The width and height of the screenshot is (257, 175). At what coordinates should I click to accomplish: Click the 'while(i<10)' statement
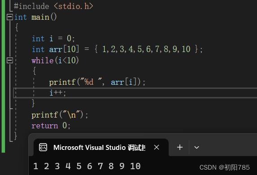pos(55,61)
